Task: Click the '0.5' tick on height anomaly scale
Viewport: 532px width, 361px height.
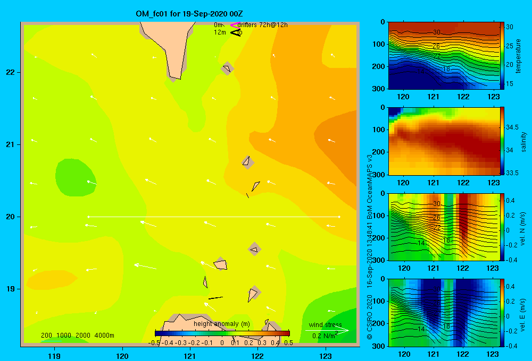Action: pos(289,343)
